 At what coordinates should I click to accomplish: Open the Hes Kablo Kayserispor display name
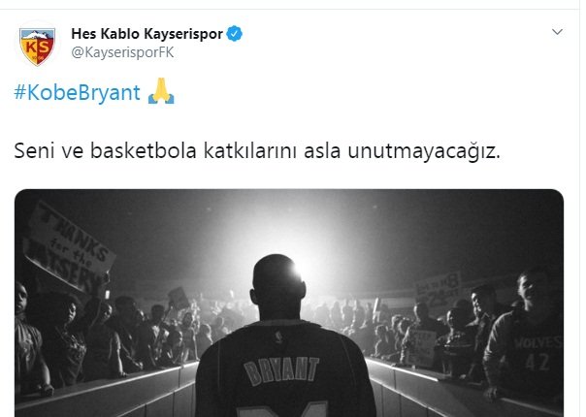coord(146,34)
